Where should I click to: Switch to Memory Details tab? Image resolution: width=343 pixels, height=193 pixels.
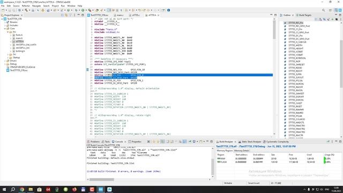tap(242, 151)
